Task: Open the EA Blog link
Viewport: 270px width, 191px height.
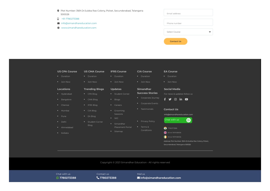Action: (91, 116)
